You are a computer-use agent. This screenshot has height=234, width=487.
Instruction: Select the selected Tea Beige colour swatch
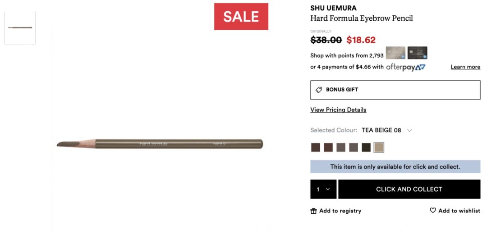point(379,147)
